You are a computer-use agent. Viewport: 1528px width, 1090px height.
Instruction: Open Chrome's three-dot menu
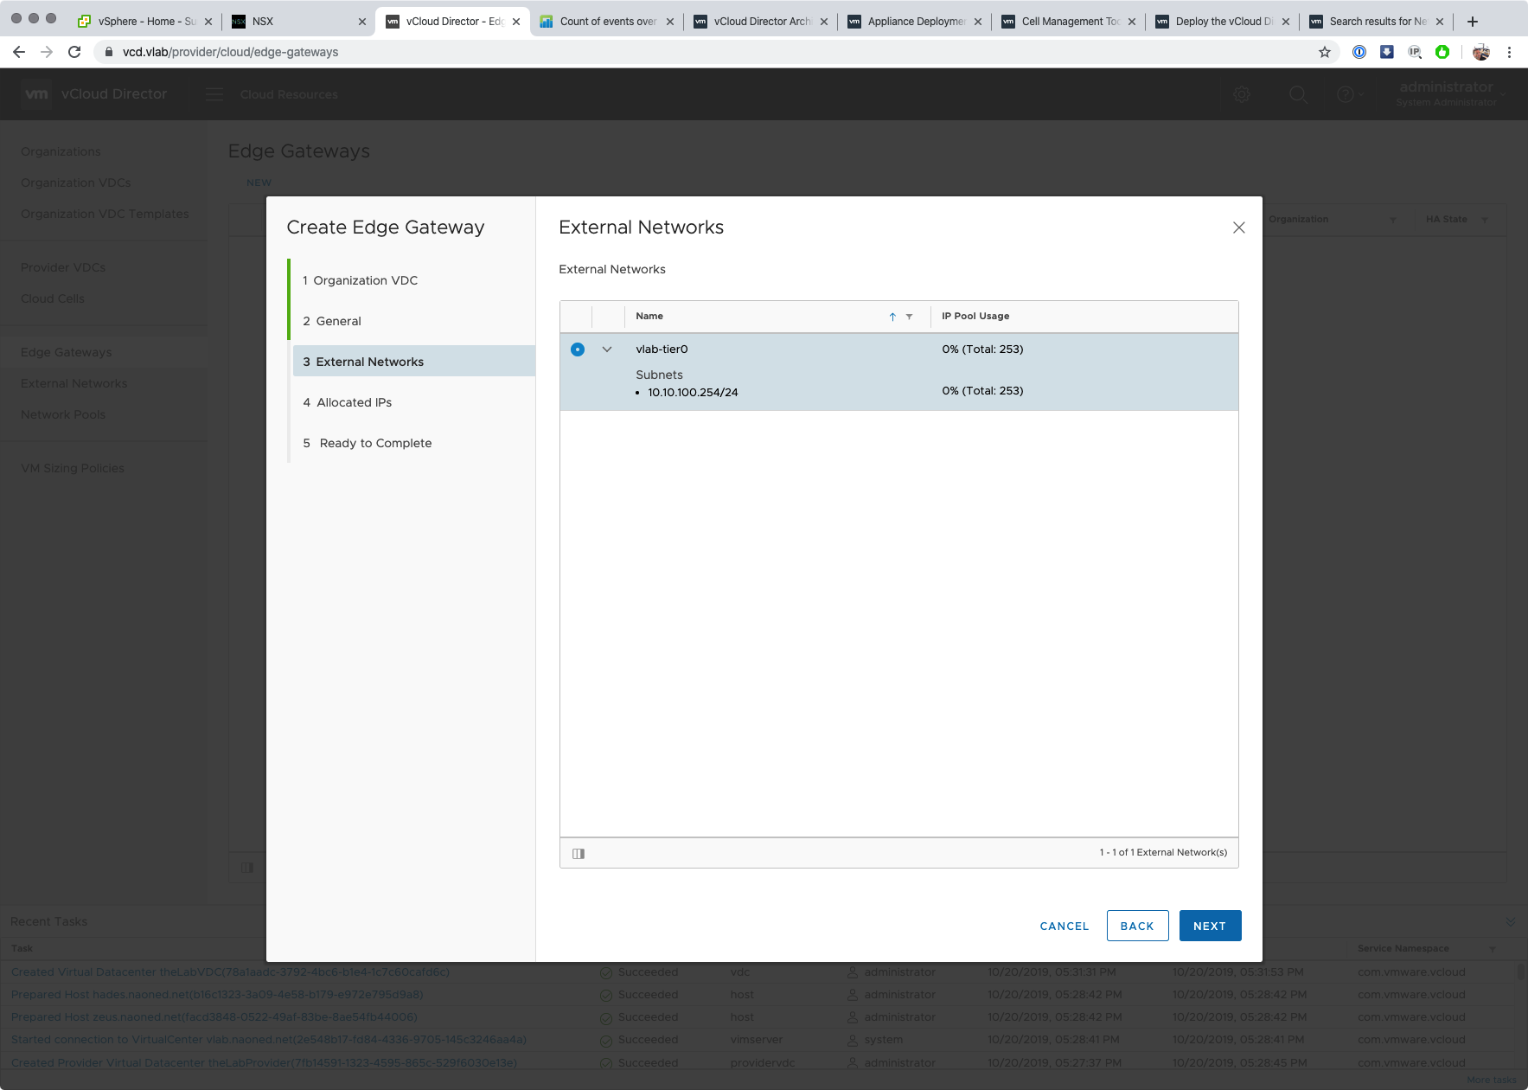[x=1509, y=52]
